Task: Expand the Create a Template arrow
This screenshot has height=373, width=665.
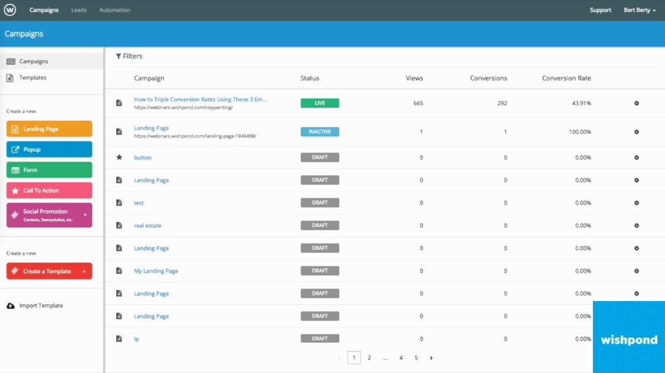Action: pyautogui.click(x=84, y=271)
